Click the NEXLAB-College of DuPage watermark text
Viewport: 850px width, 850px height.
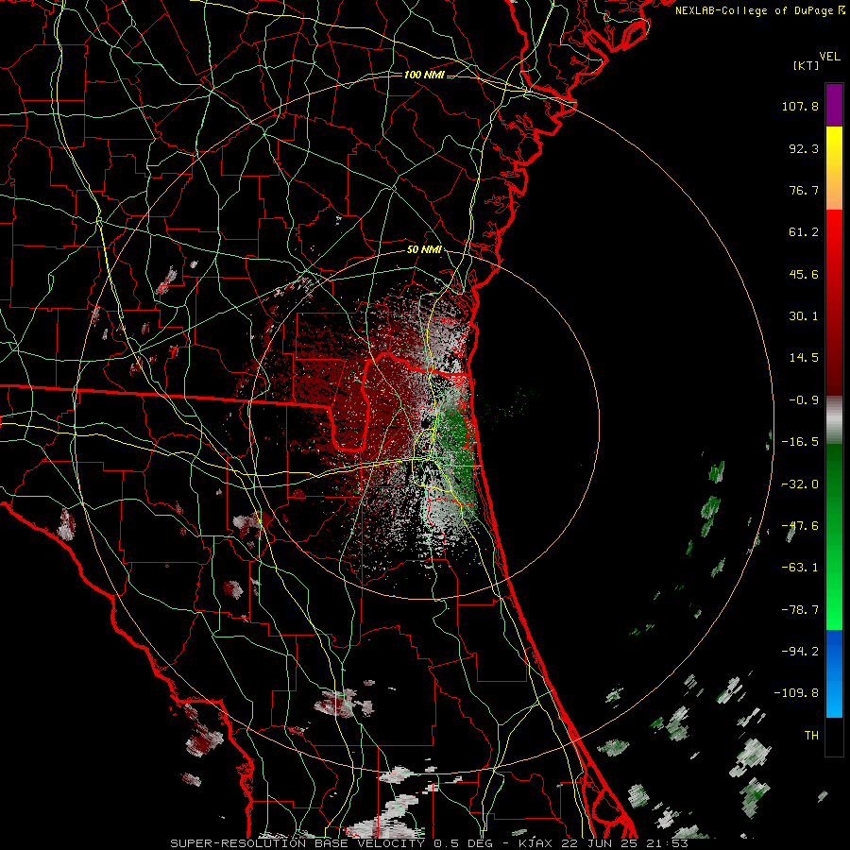pos(760,10)
